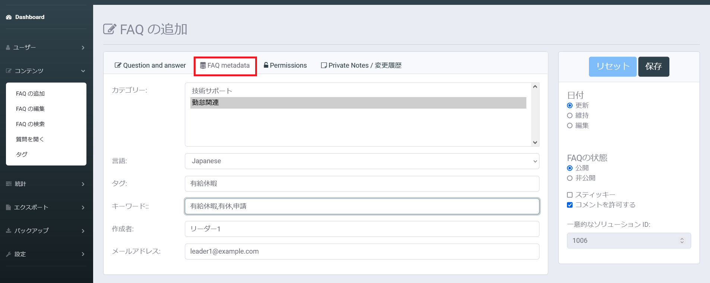Image resolution: width=710 pixels, height=283 pixels.
Task: Click the エクスポート file icon in sidebar
Action: [8, 207]
